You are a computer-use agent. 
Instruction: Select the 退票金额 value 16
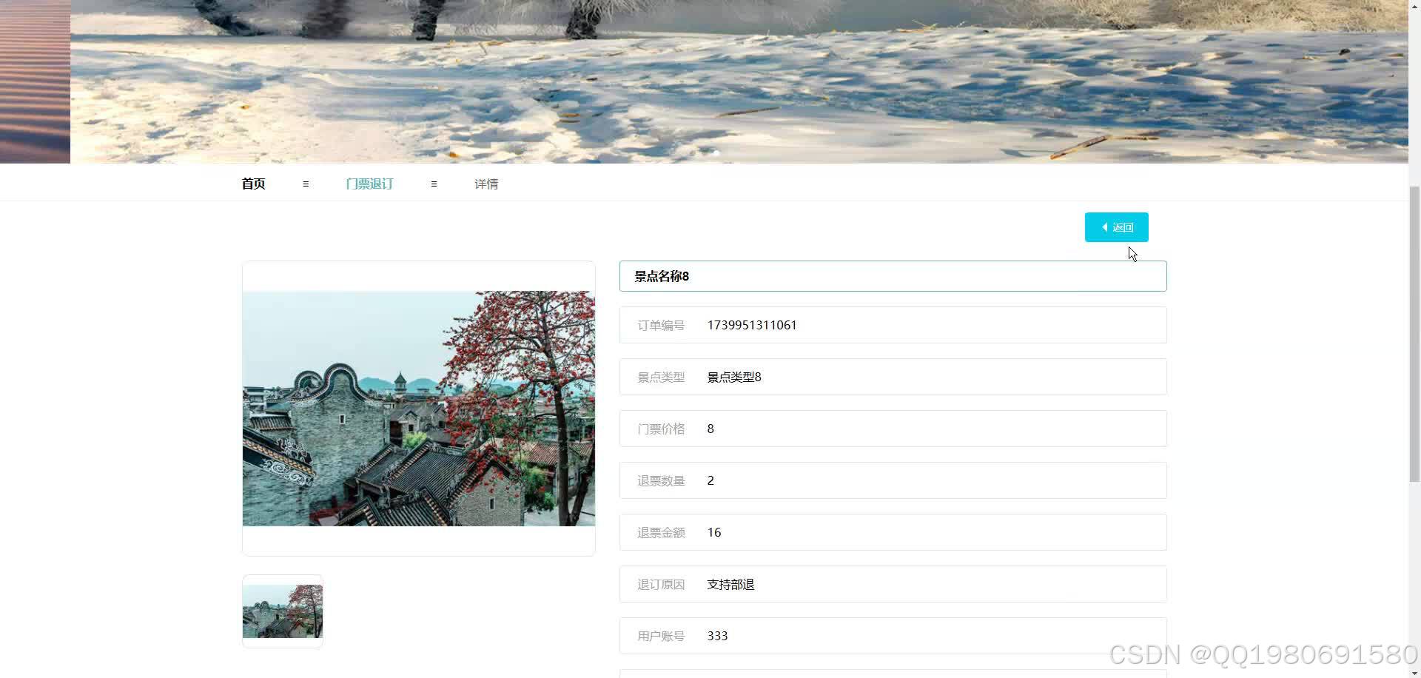coord(714,532)
